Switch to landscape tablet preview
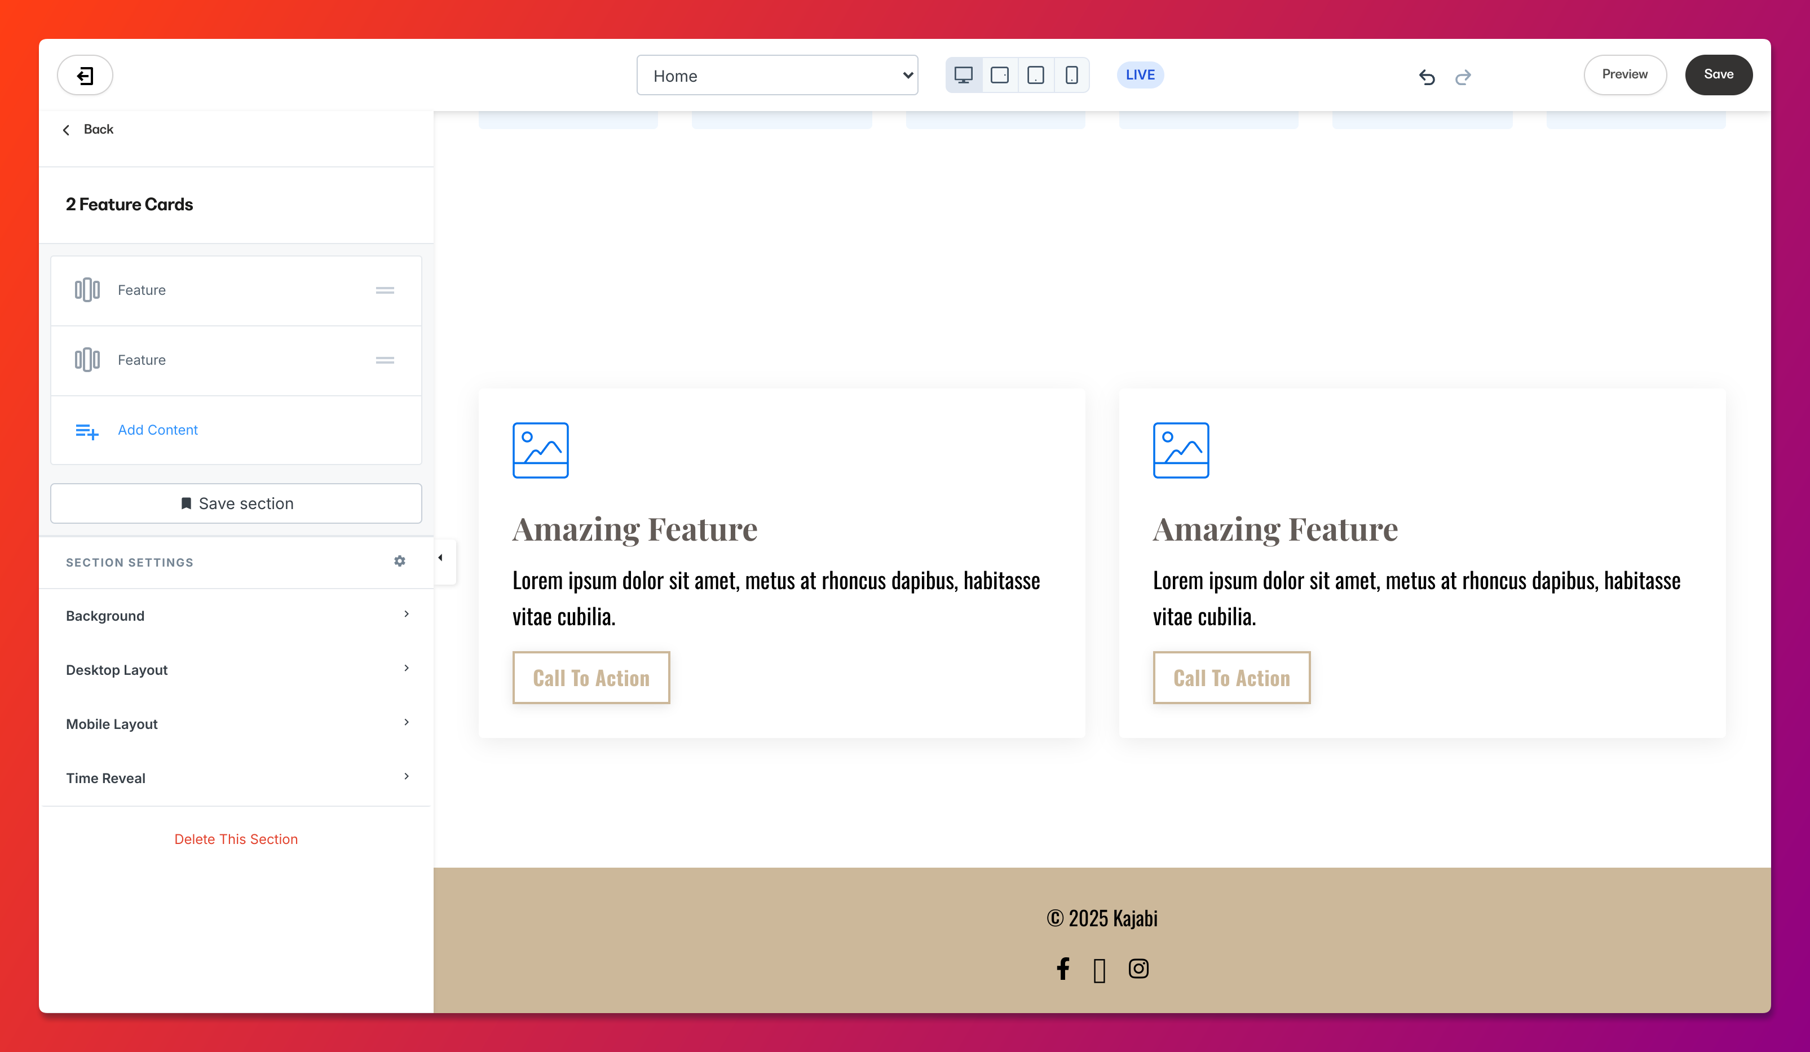The height and width of the screenshot is (1052, 1810). (999, 74)
